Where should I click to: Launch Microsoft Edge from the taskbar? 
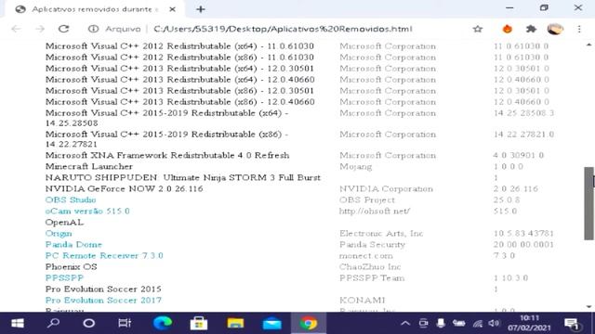[x=163, y=324]
